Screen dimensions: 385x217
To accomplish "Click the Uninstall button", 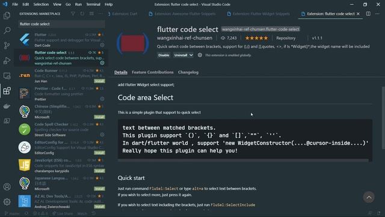I will pyautogui.click(x=180, y=55).
